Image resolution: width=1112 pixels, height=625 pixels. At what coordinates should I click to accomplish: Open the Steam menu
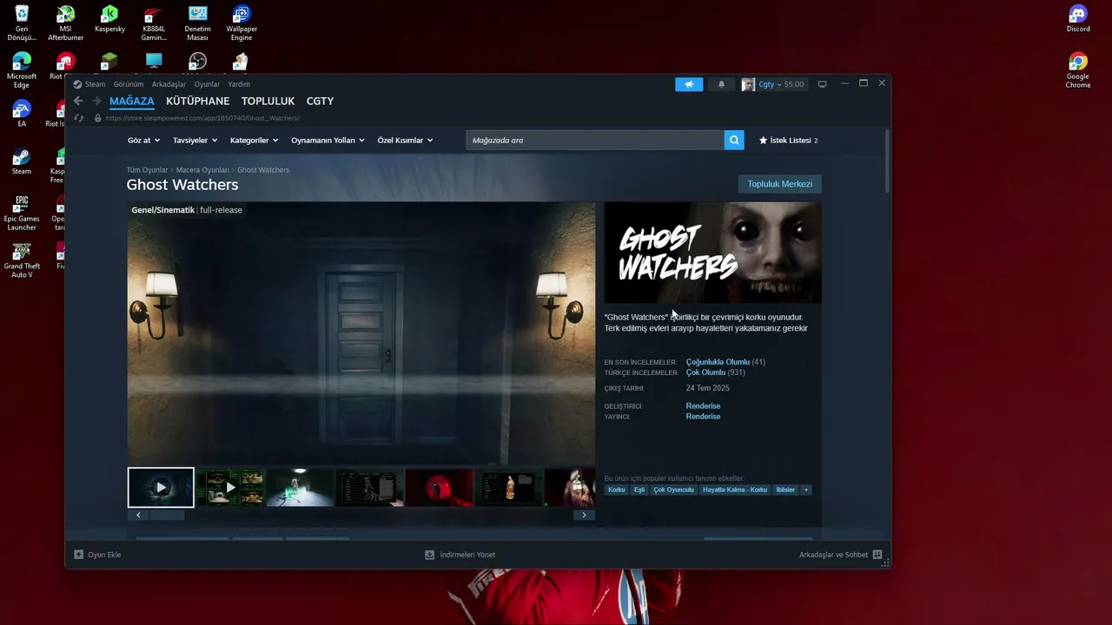point(95,84)
